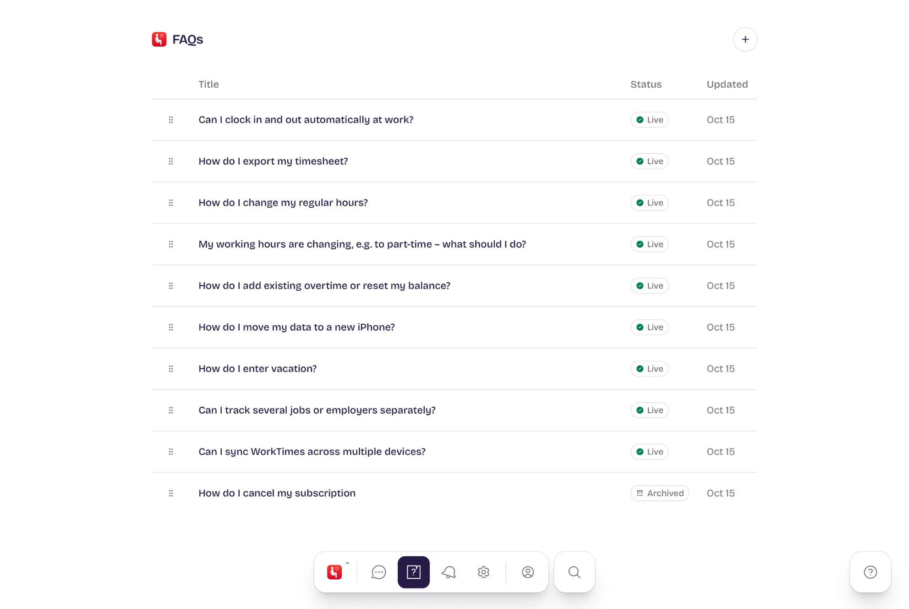Click the Status column header
Image resolution: width=909 pixels, height=609 pixels.
[646, 84]
